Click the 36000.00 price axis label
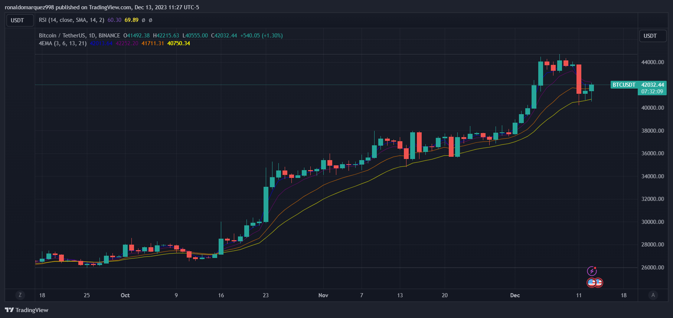 coord(653,153)
